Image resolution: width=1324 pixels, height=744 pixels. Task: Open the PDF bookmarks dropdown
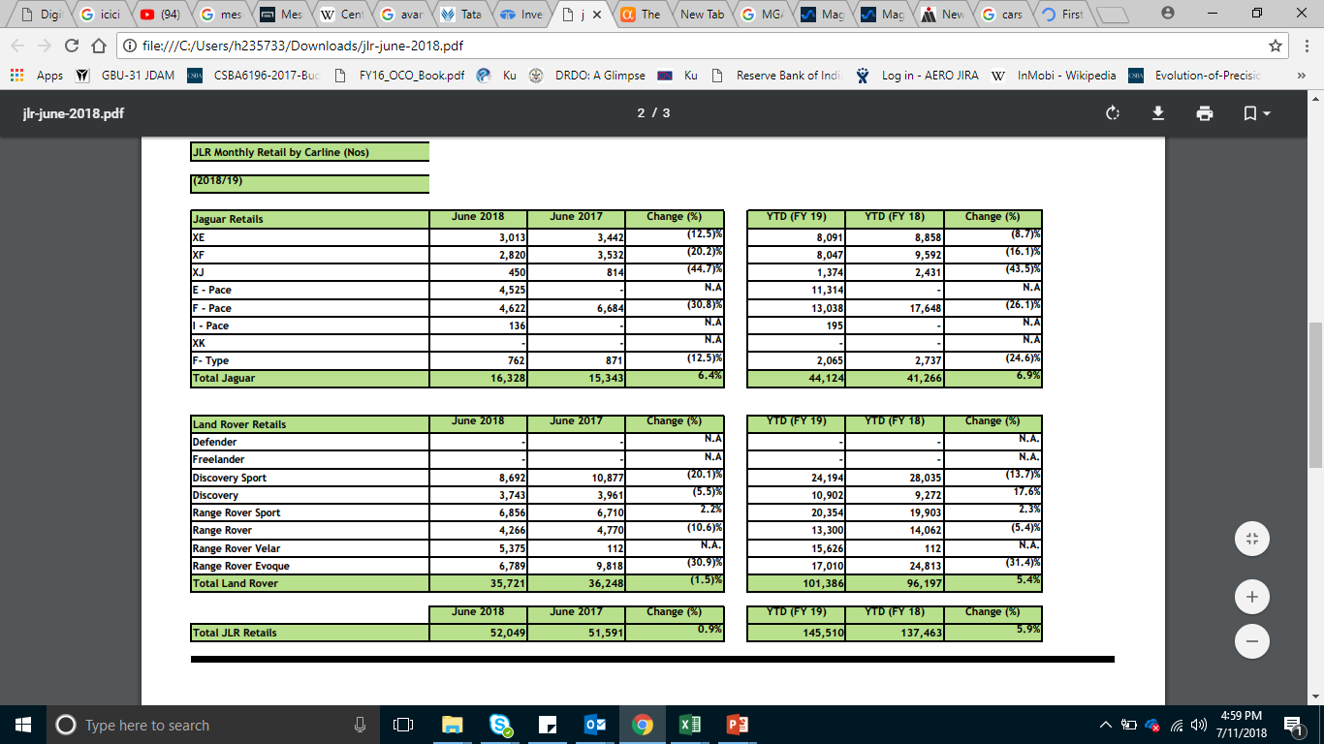tap(1256, 113)
